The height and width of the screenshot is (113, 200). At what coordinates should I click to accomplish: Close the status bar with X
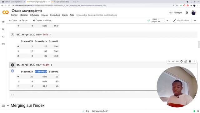pos(198,111)
